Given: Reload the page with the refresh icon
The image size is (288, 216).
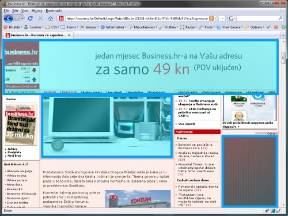Looking at the screenshot, I should pyautogui.click(x=30, y=18).
